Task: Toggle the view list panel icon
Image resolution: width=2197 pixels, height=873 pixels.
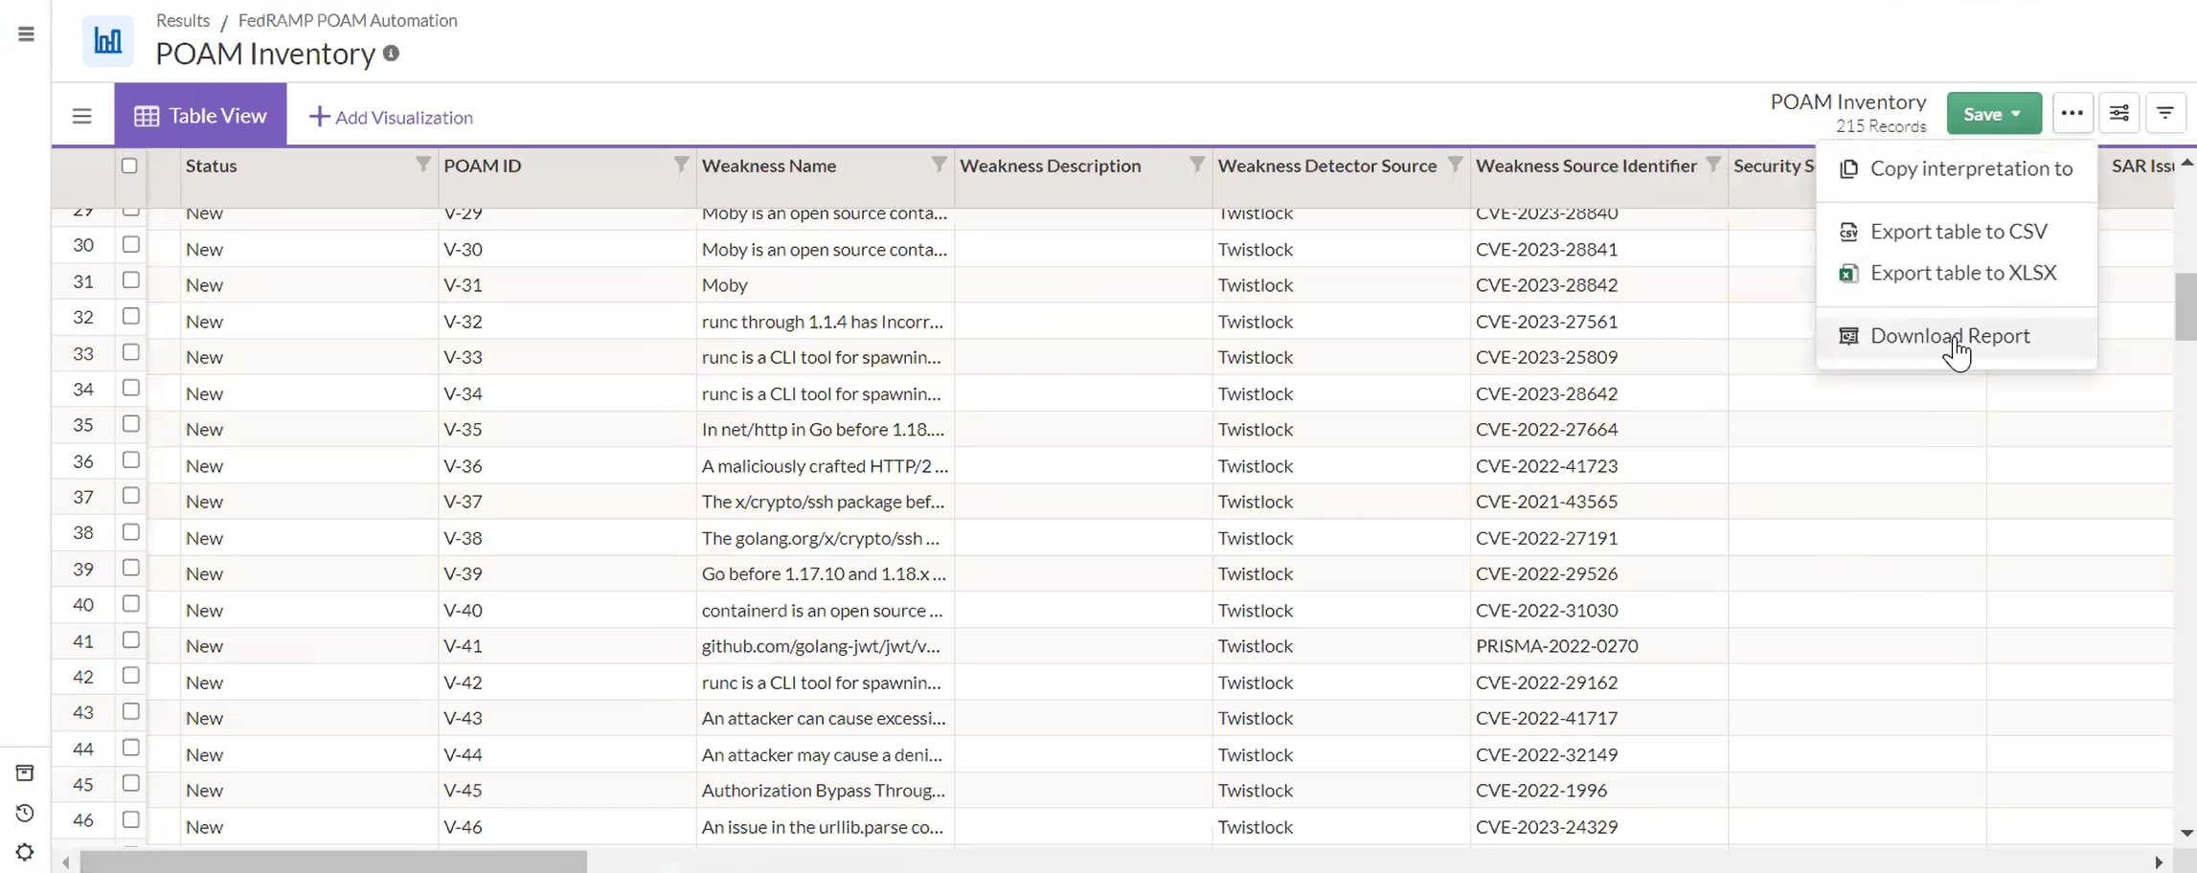Action: tap(82, 116)
